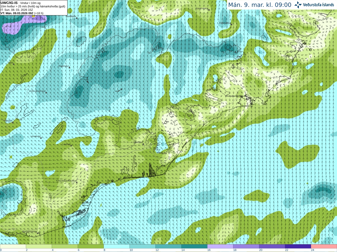Select the Kirkjubæjarklaustur station label

click(x=66, y=181)
